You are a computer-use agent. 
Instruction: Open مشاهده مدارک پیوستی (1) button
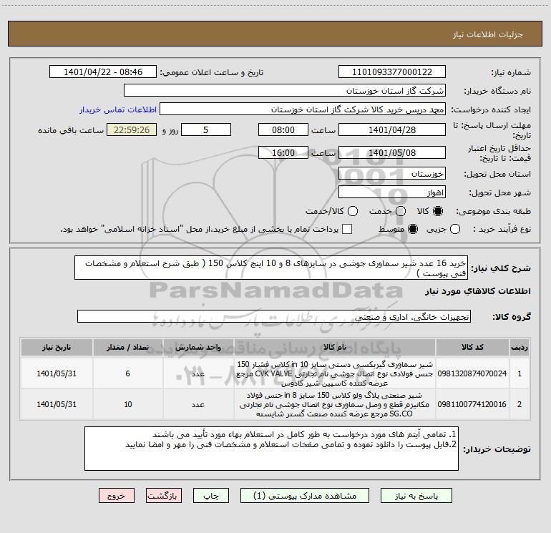(x=305, y=496)
